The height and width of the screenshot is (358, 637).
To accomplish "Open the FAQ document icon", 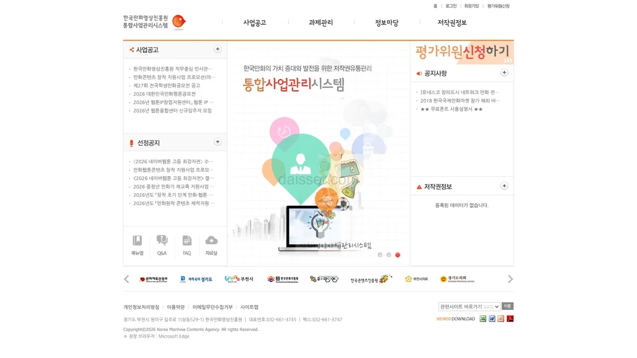I will (x=187, y=246).
